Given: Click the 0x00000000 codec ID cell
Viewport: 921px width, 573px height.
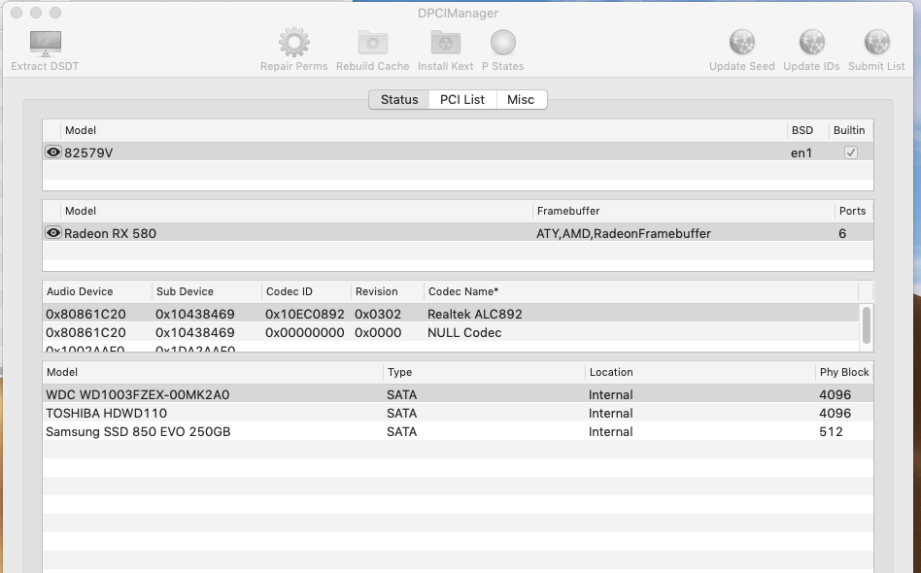Looking at the screenshot, I should point(305,333).
